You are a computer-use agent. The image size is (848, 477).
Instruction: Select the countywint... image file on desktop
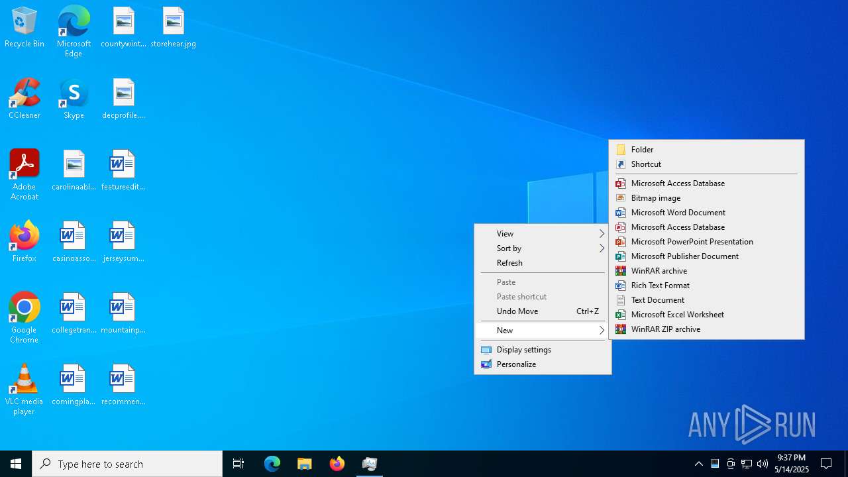(x=123, y=28)
